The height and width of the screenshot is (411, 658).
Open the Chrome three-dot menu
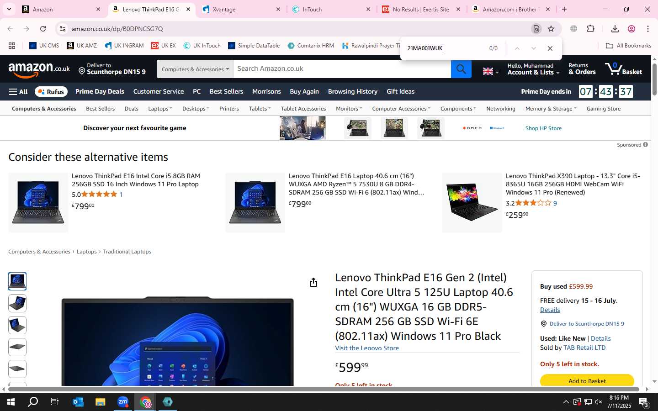pyautogui.click(x=648, y=29)
